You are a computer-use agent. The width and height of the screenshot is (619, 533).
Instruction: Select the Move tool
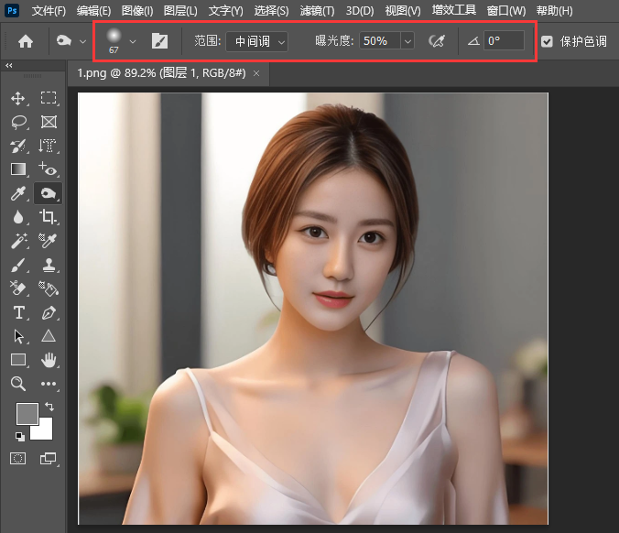(x=18, y=98)
